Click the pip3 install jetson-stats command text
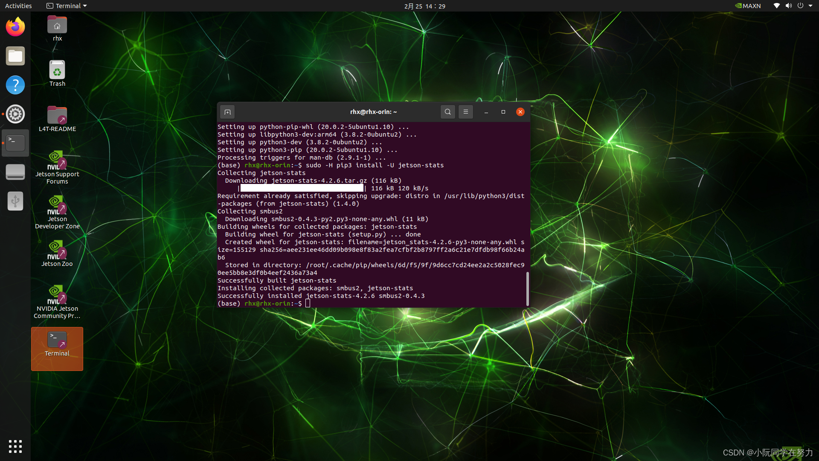This screenshot has height=461, width=819. (375, 165)
